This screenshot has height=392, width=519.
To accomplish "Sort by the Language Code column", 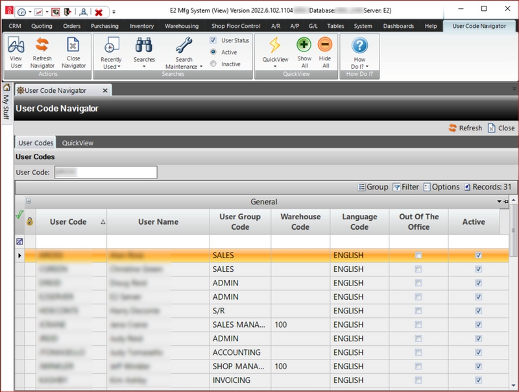I will (x=359, y=222).
